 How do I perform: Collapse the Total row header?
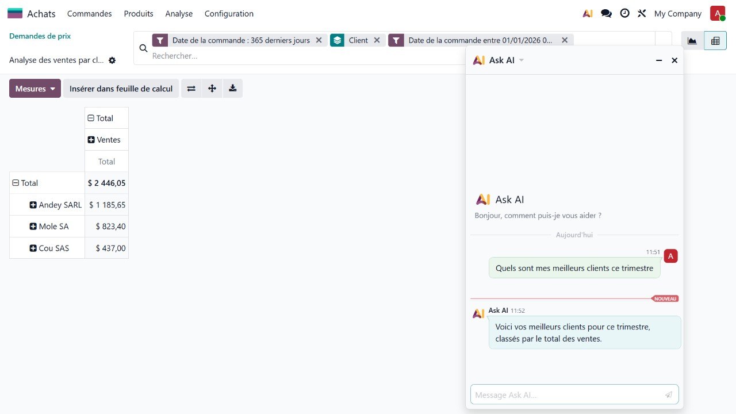16,183
